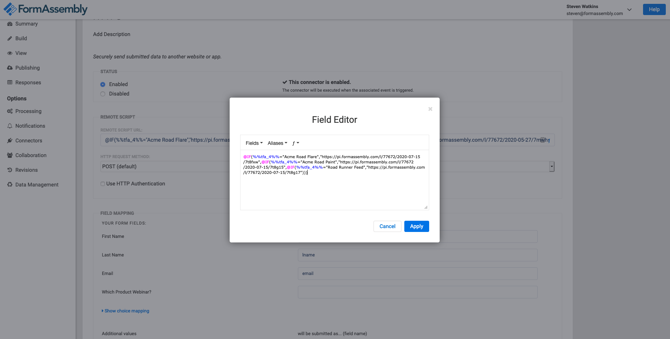Click the resize grip of formula textarea
This screenshot has height=339, width=670.
pos(426,207)
